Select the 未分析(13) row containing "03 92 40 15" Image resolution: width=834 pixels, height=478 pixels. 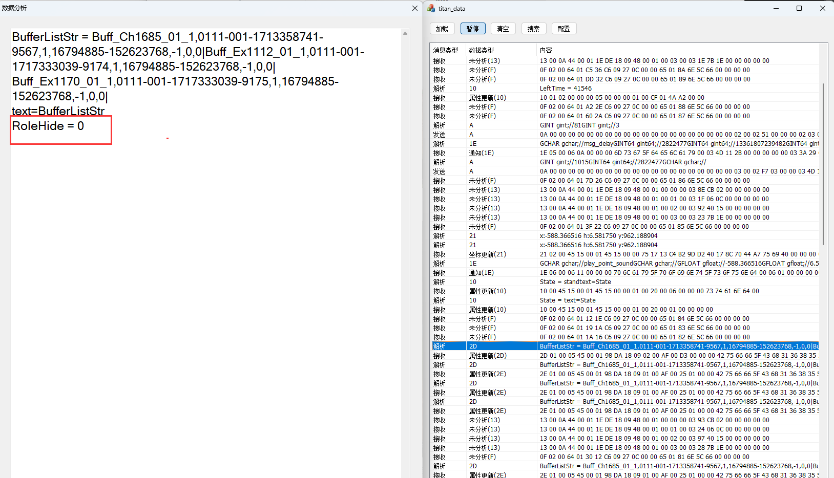[x=625, y=208]
